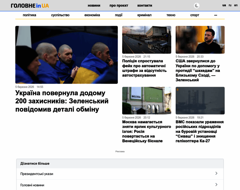This screenshot has height=190, width=240.
Task: Open the main prisoners exchange photo
Action: pos(66,55)
